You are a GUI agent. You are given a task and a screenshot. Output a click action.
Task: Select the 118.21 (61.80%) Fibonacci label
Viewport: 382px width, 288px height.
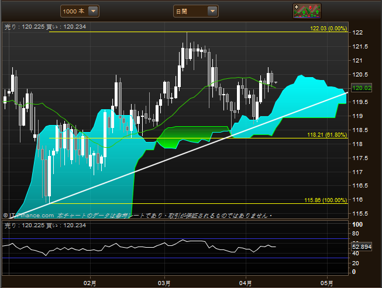[327, 135]
